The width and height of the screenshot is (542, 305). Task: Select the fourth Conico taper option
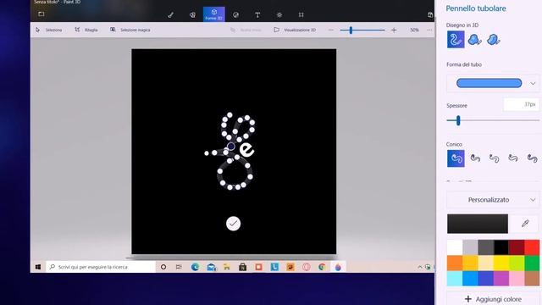point(513,158)
